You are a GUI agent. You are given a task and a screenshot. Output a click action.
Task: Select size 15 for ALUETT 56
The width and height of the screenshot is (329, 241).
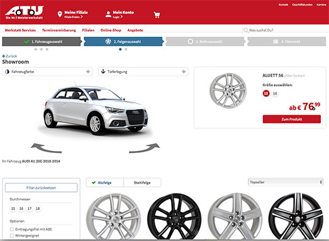click(x=266, y=93)
